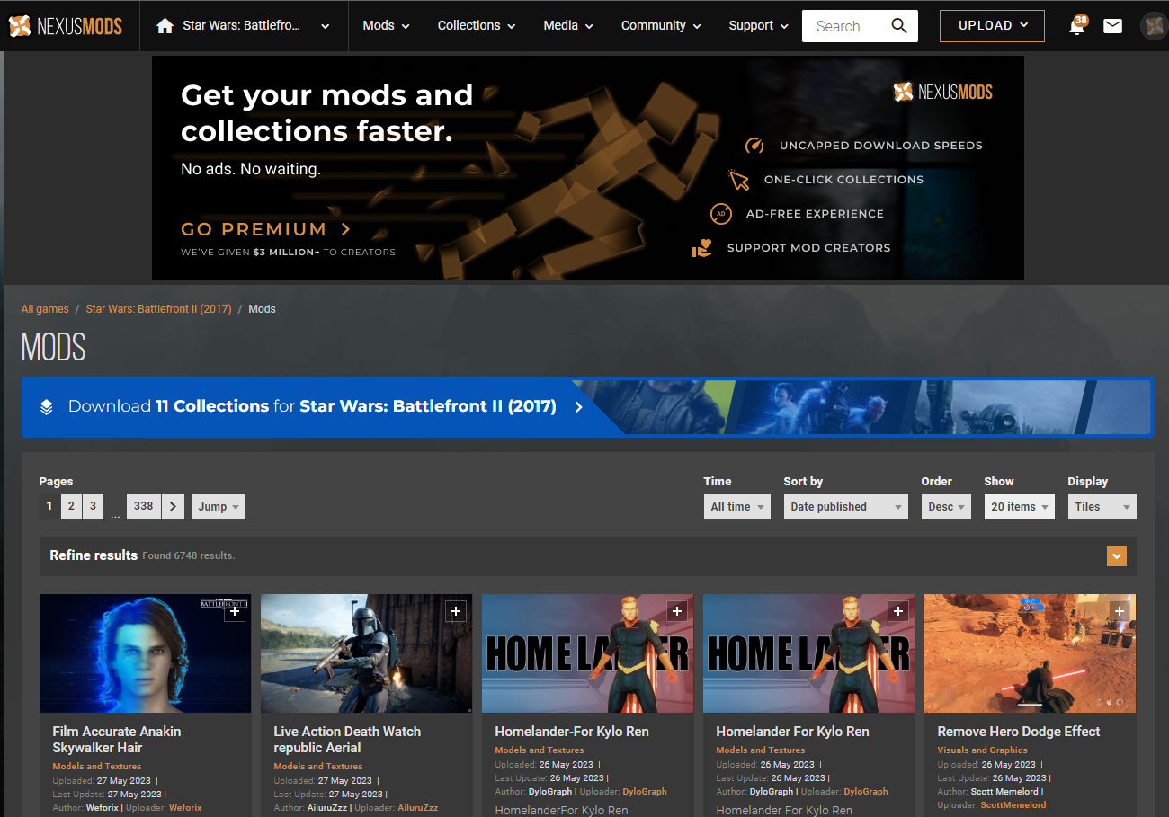
Task: Open Remove Hero Dodge Effect title
Action: [1019, 732]
